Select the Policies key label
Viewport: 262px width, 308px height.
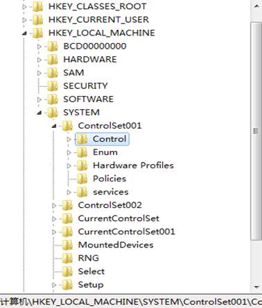tap(110, 179)
